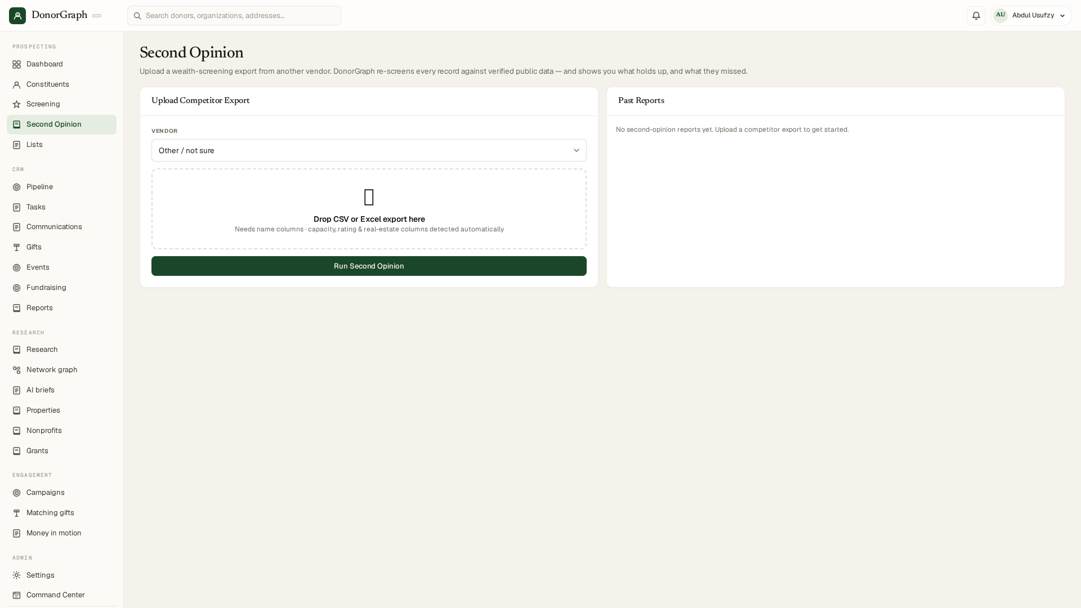Click the Nonprofits sidebar icon
This screenshot has height=608, width=1081.
click(x=17, y=431)
